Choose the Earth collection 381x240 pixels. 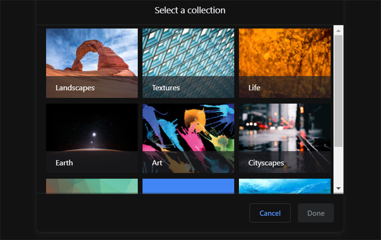pyautogui.click(x=92, y=138)
